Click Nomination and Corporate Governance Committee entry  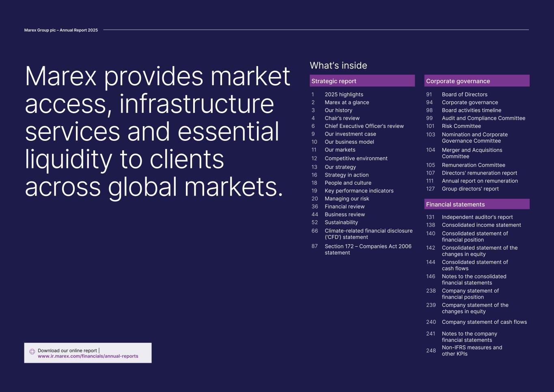point(474,138)
